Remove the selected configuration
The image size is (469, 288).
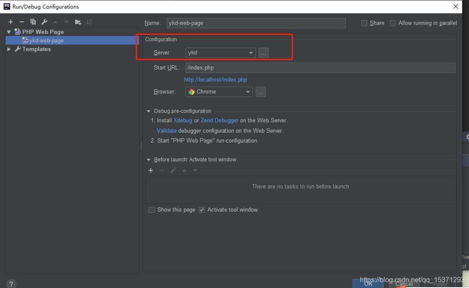[21, 21]
